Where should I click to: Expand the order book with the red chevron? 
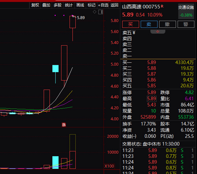coord(158,32)
